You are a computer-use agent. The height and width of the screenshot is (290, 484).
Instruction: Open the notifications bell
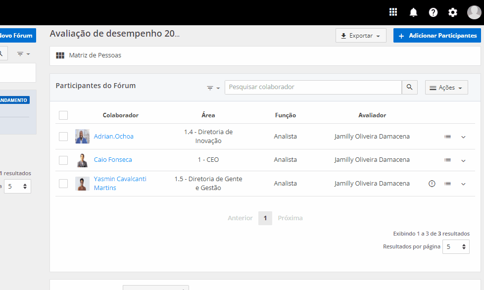(413, 12)
